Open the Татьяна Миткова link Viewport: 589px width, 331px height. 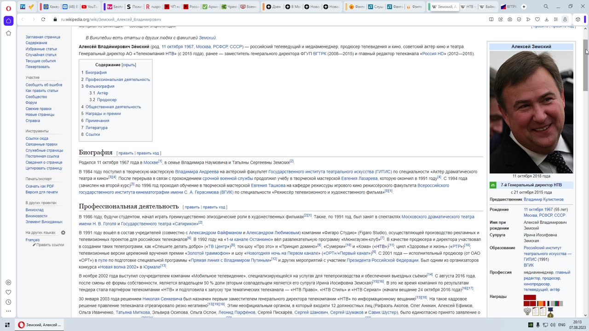pyautogui.click(x=133, y=313)
